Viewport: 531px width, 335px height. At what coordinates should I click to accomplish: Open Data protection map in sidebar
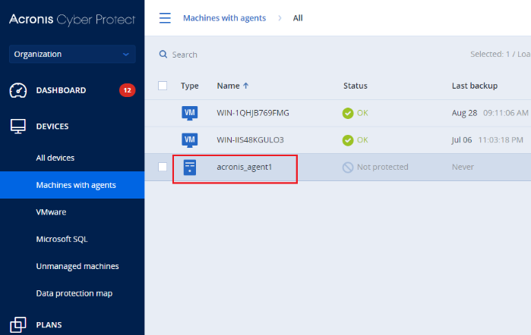click(x=74, y=293)
